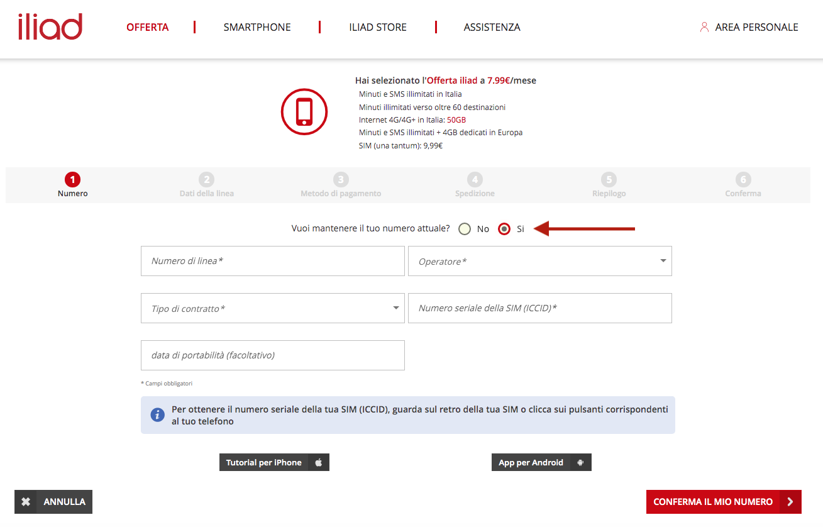Focus the Numero di linea field
Image resolution: width=823 pixels, height=527 pixels.
click(x=273, y=261)
